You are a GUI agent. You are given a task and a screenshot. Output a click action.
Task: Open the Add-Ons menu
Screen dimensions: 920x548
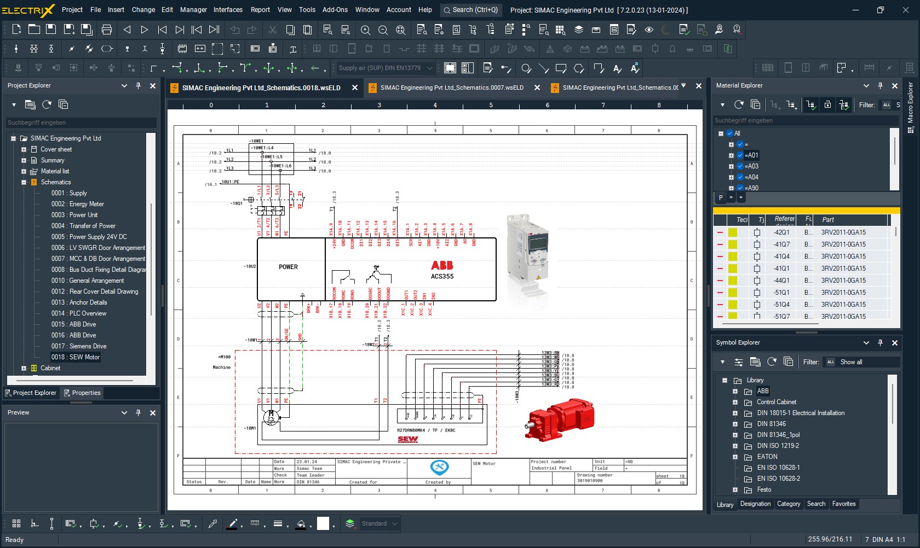coord(335,10)
